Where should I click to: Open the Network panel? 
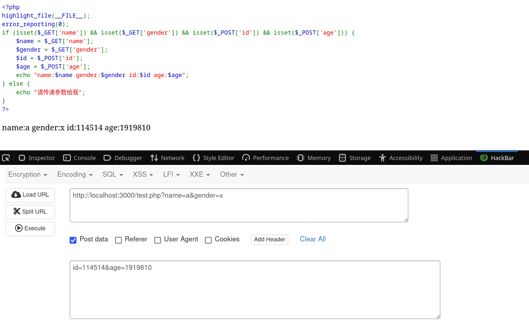click(167, 158)
